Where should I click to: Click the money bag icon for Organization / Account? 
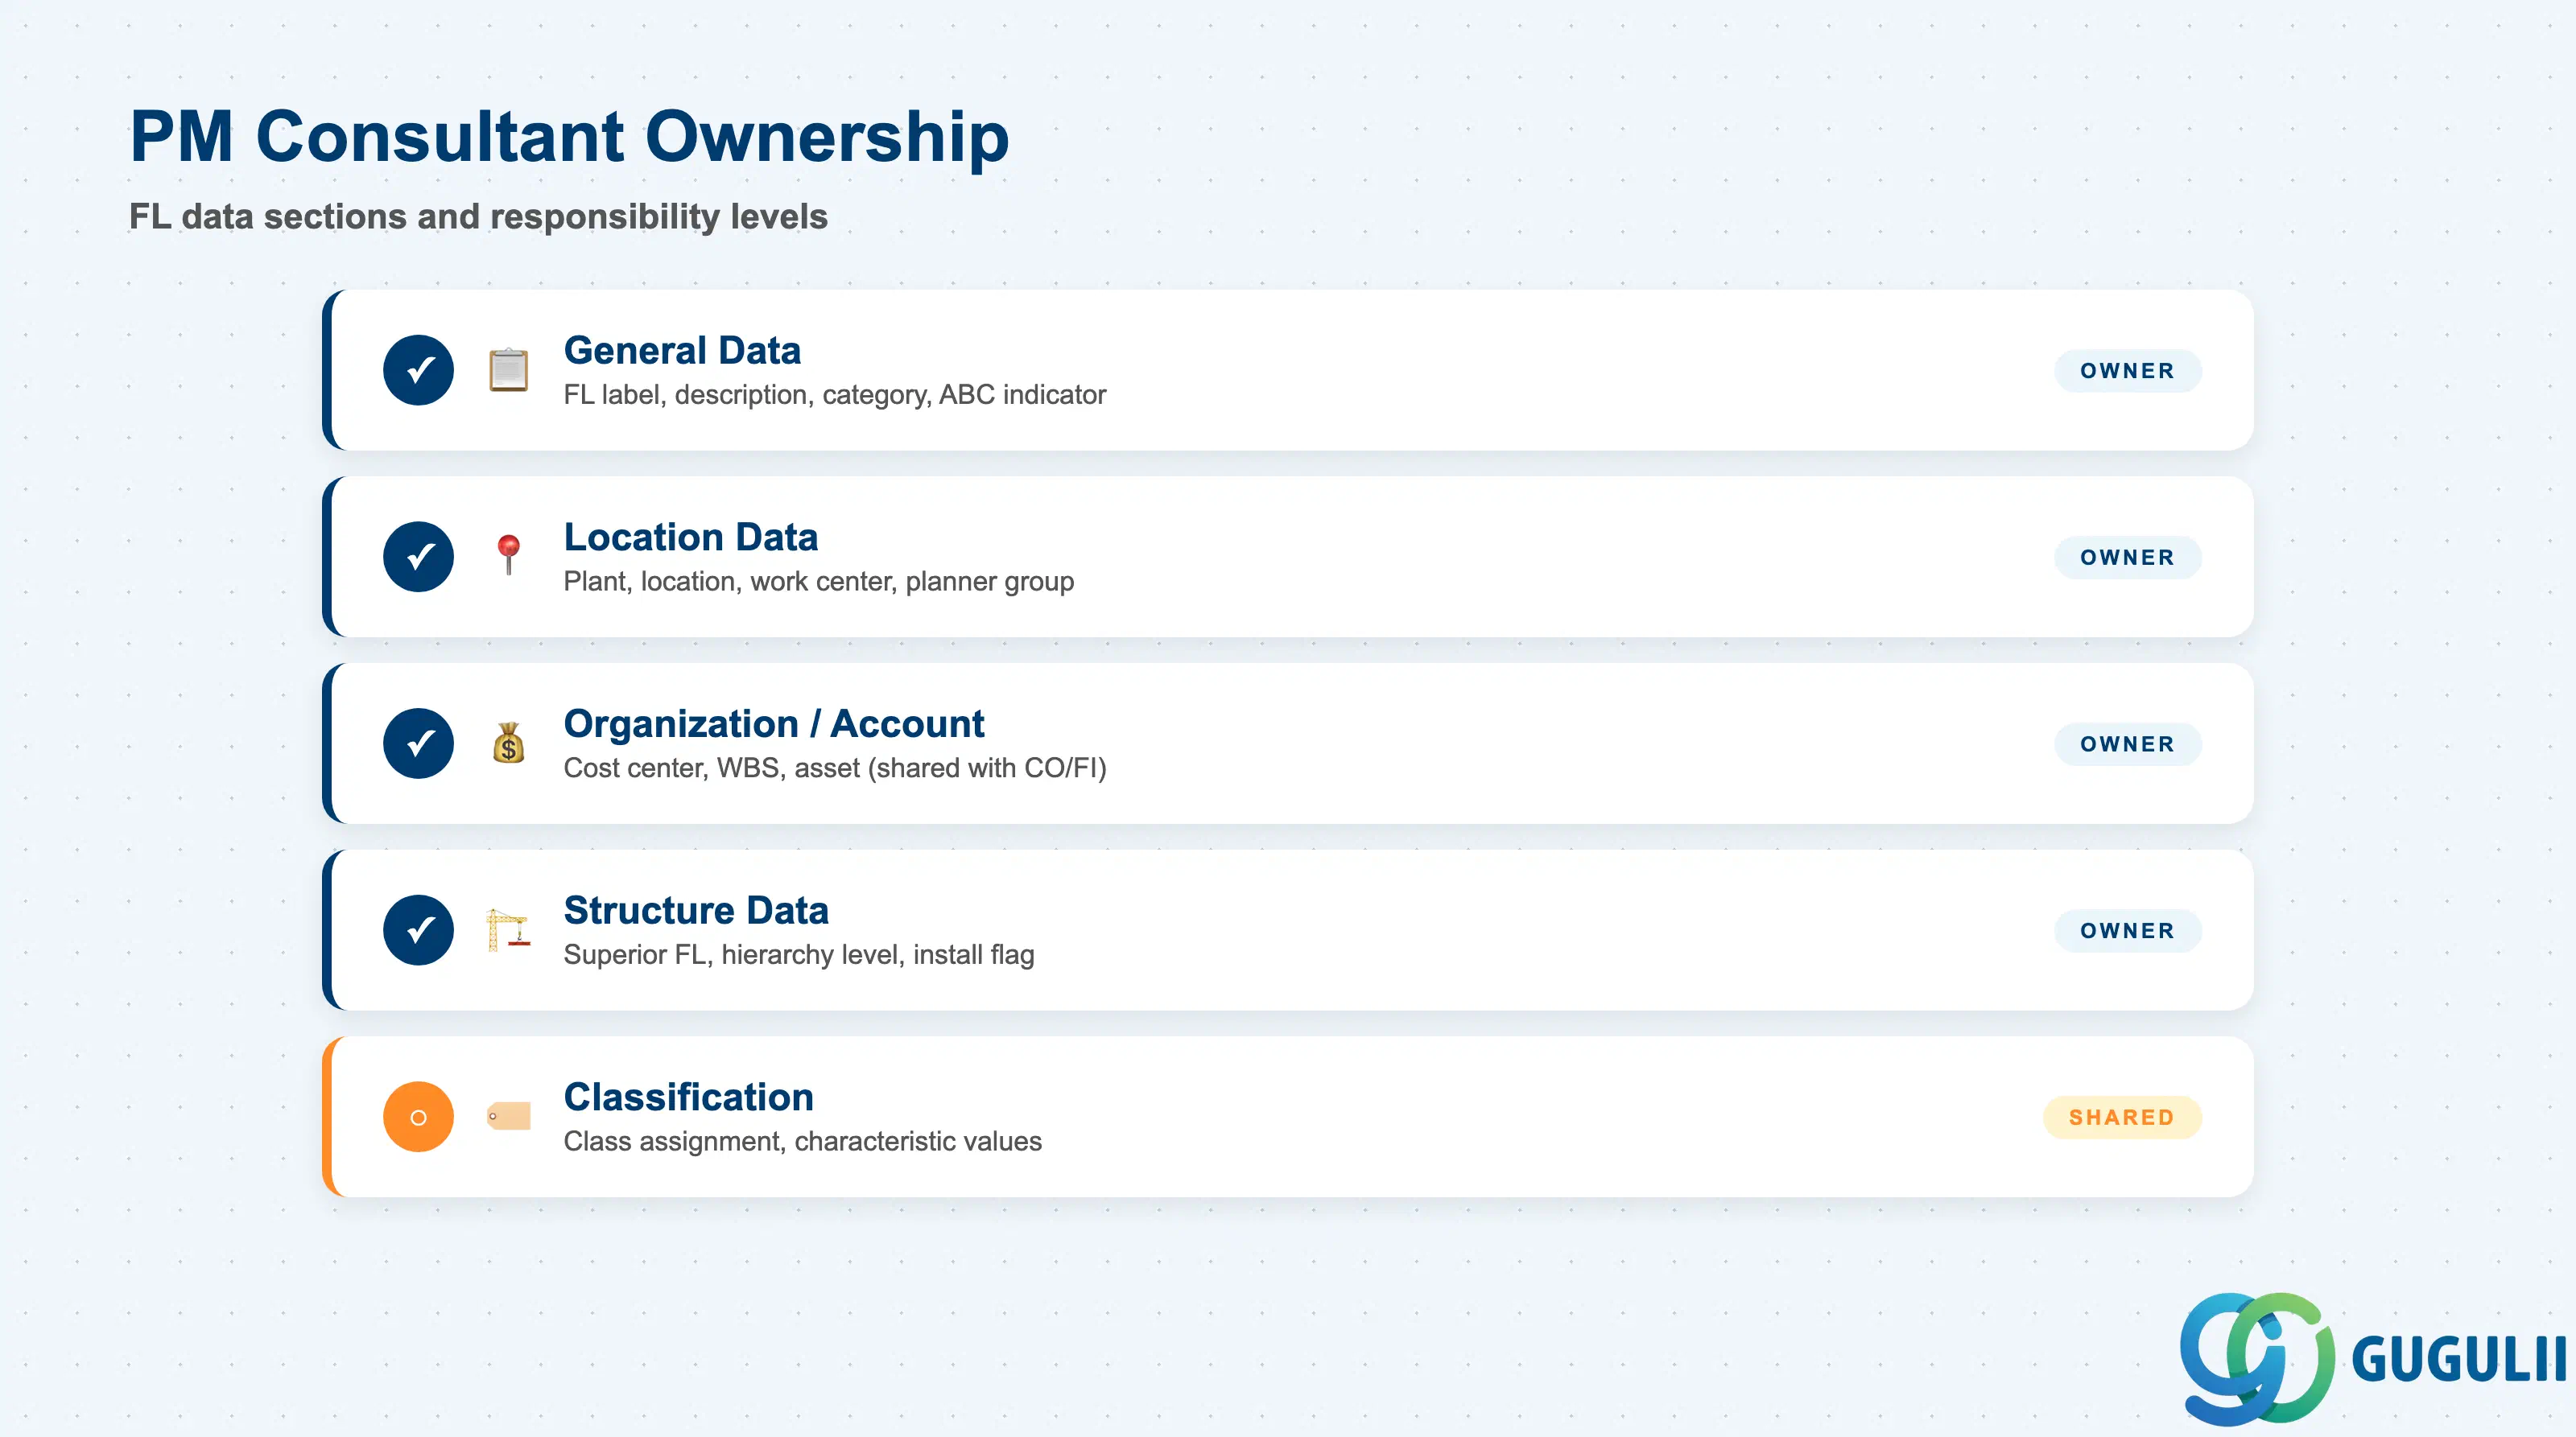[x=508, y=743]
